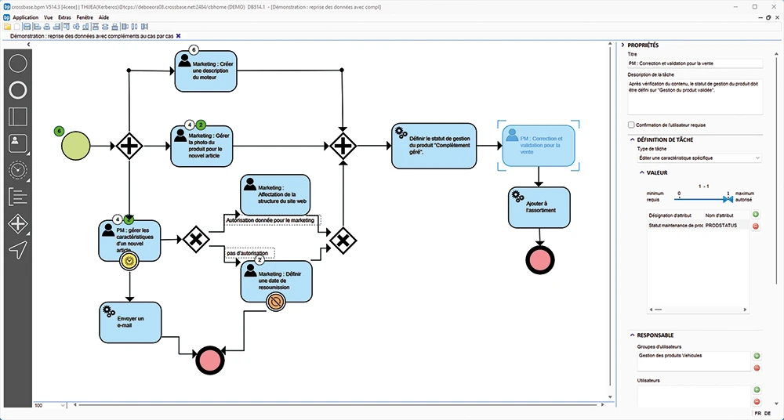This screenshot has width=784, height=420.
Task: Select the pointer arrow tool in the palette
Action: pos(18,250)
